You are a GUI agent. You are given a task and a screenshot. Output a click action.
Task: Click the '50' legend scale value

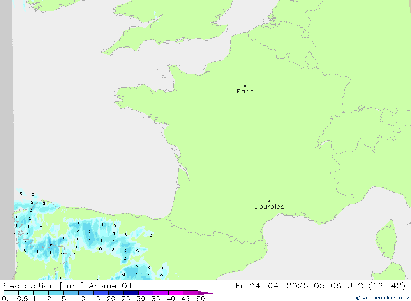[201, 299]
